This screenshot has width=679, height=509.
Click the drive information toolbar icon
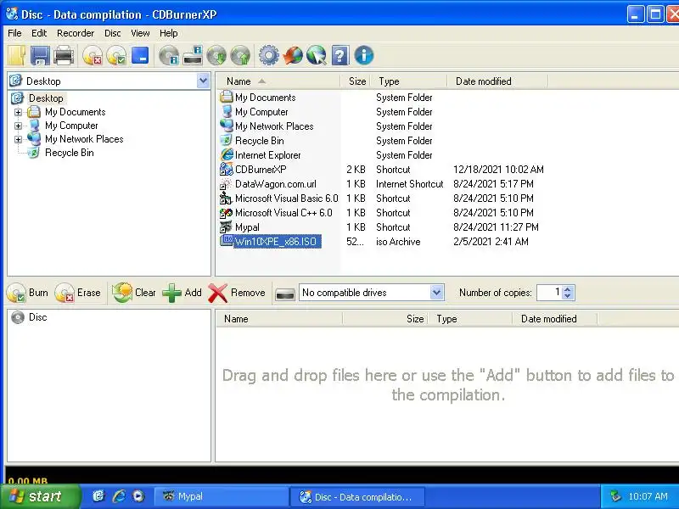(x=193, y=55)
